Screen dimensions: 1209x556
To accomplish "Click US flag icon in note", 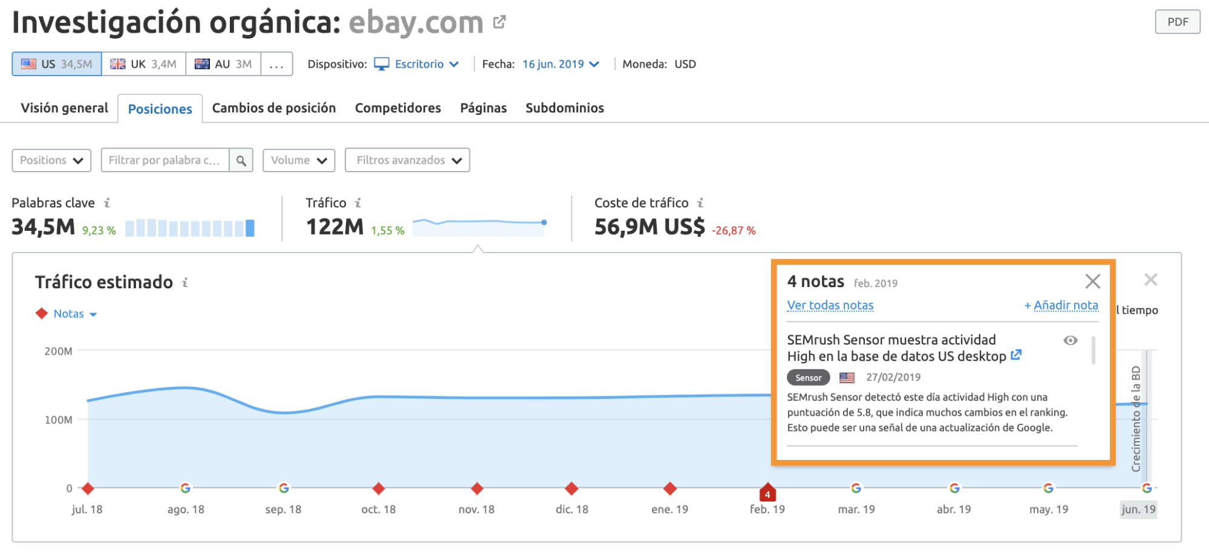I will coord(847,378).
